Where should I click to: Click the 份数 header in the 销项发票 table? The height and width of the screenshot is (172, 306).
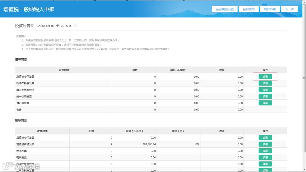click(91, 131)
